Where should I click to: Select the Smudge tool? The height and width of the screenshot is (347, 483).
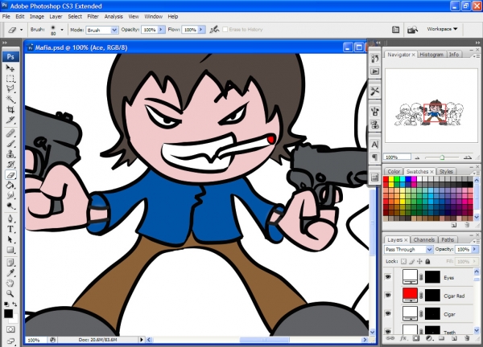[x=10, y=195]
